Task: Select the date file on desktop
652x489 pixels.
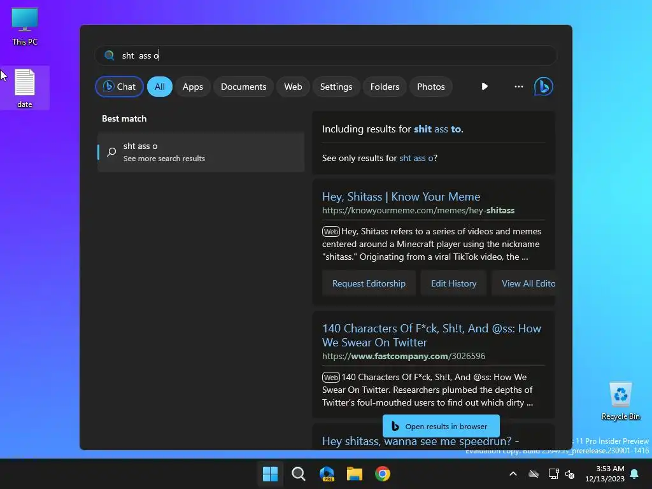Action: (25, 88)
